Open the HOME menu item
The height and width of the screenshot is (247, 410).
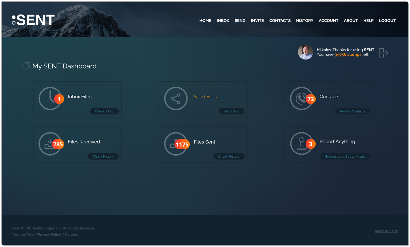[205, 21]
